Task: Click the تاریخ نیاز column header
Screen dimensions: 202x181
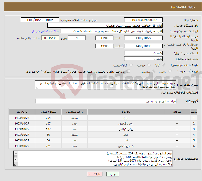Action: [x=22, y=112]
